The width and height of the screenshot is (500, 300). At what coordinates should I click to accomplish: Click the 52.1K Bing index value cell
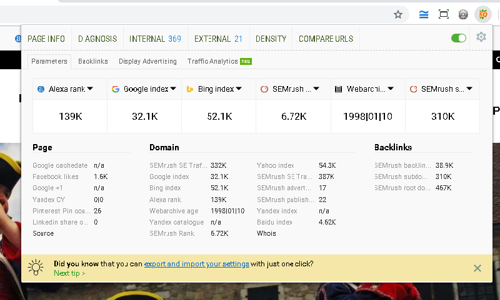219,117
